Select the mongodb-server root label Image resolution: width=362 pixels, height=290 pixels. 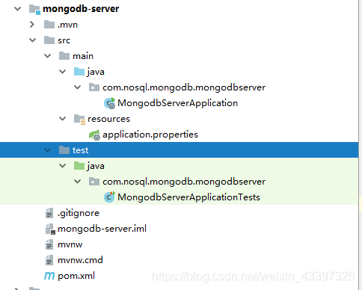click(x=81, y=9)
